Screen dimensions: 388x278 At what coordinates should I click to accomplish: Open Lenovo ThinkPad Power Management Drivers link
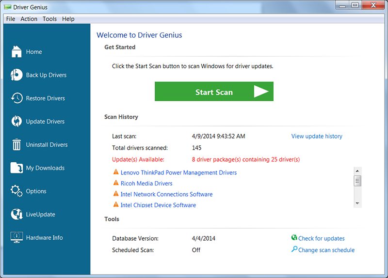(178, 173)
